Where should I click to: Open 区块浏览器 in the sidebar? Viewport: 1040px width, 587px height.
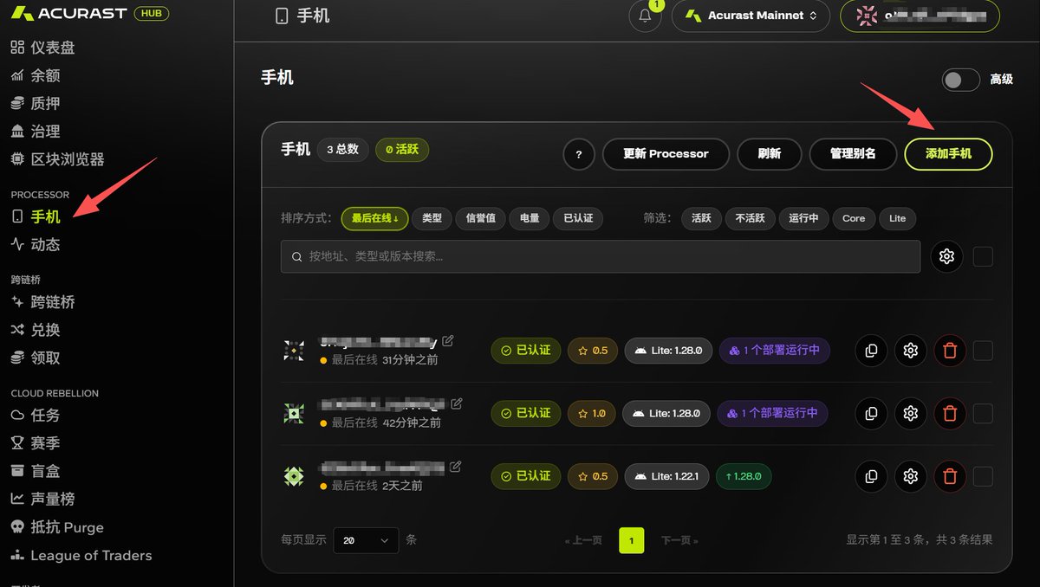pyautogui.click(x=57, y=159)
